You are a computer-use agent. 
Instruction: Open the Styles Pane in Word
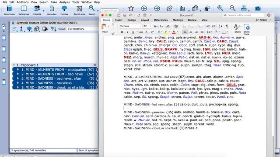tap(247, 29)
